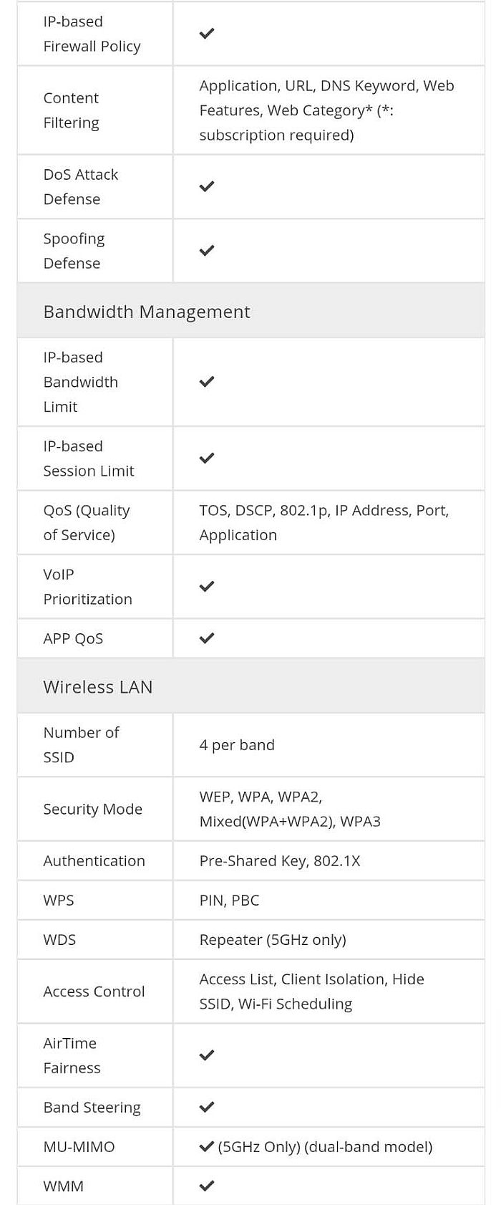Click the Security Mode values text
501x1205 pixels.
(x=290, y=809)
